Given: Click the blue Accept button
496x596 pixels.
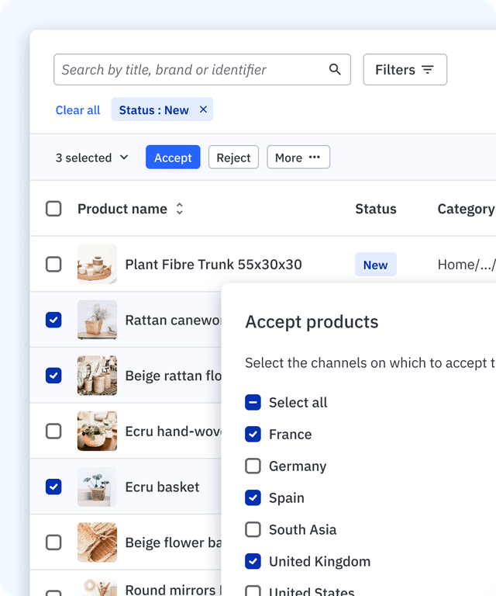Looking at the screenshot, I should point(173,157).
